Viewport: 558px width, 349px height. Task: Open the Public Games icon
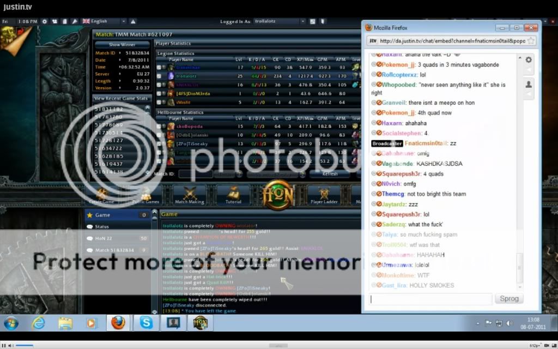tap(145, 194)
